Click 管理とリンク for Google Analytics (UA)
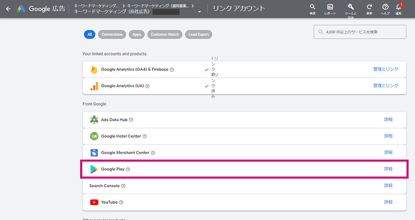Screen dimensions: 415x220 [x=386, y=86]
